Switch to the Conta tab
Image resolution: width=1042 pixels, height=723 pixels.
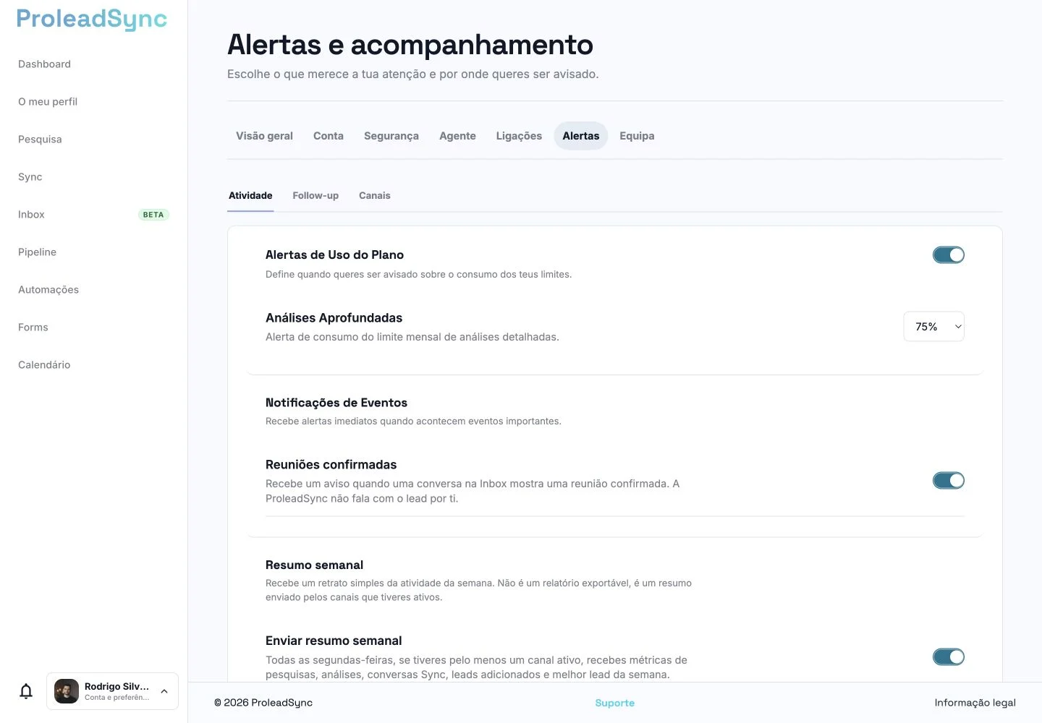click(329, 136)
